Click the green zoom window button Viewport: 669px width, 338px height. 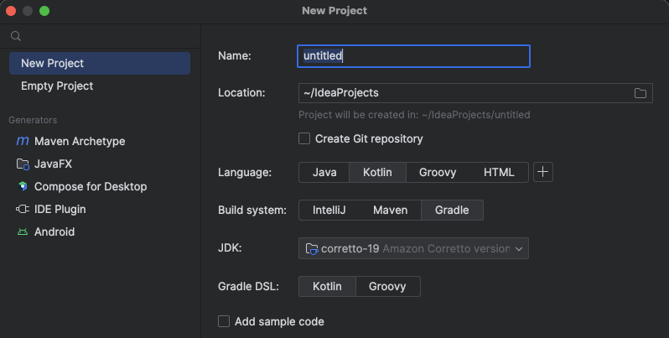(x=44, y=11)
